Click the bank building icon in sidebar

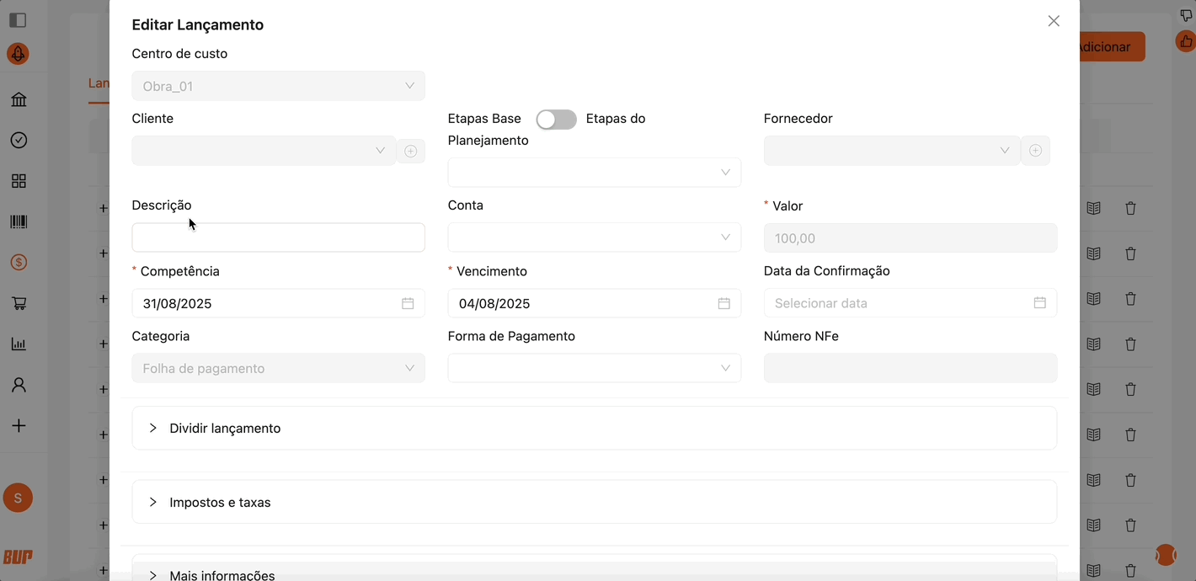[19, 100]
